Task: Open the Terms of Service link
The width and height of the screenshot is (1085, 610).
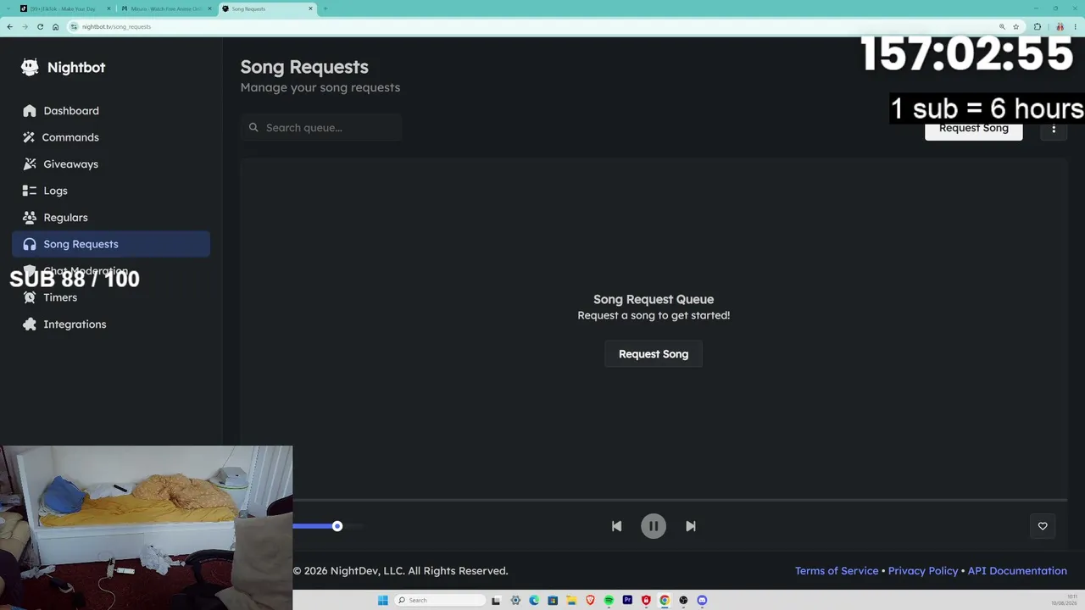Action: [837, 571]
